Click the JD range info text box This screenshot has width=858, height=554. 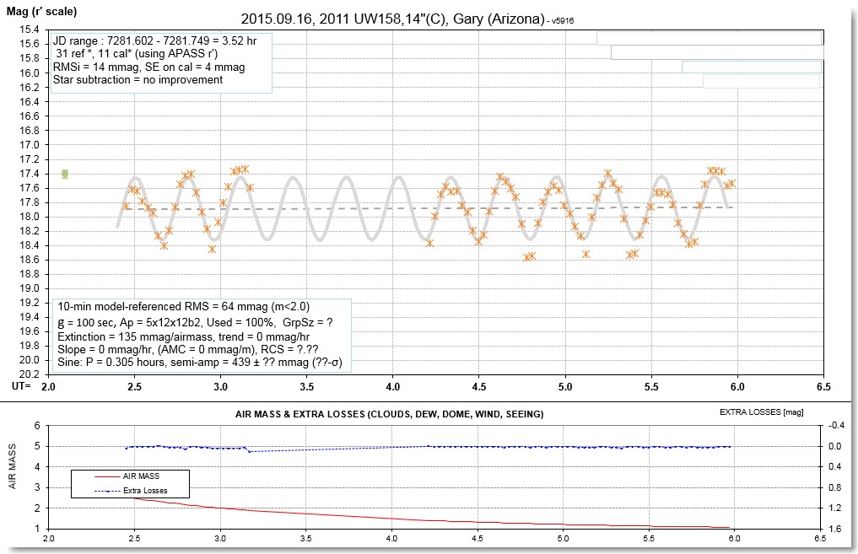(161, 62)
